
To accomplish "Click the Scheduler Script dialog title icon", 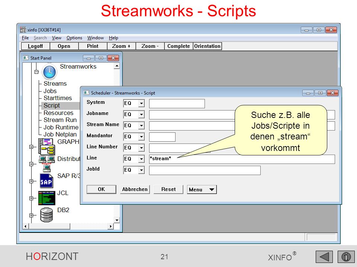I will (x=86, y=93).
